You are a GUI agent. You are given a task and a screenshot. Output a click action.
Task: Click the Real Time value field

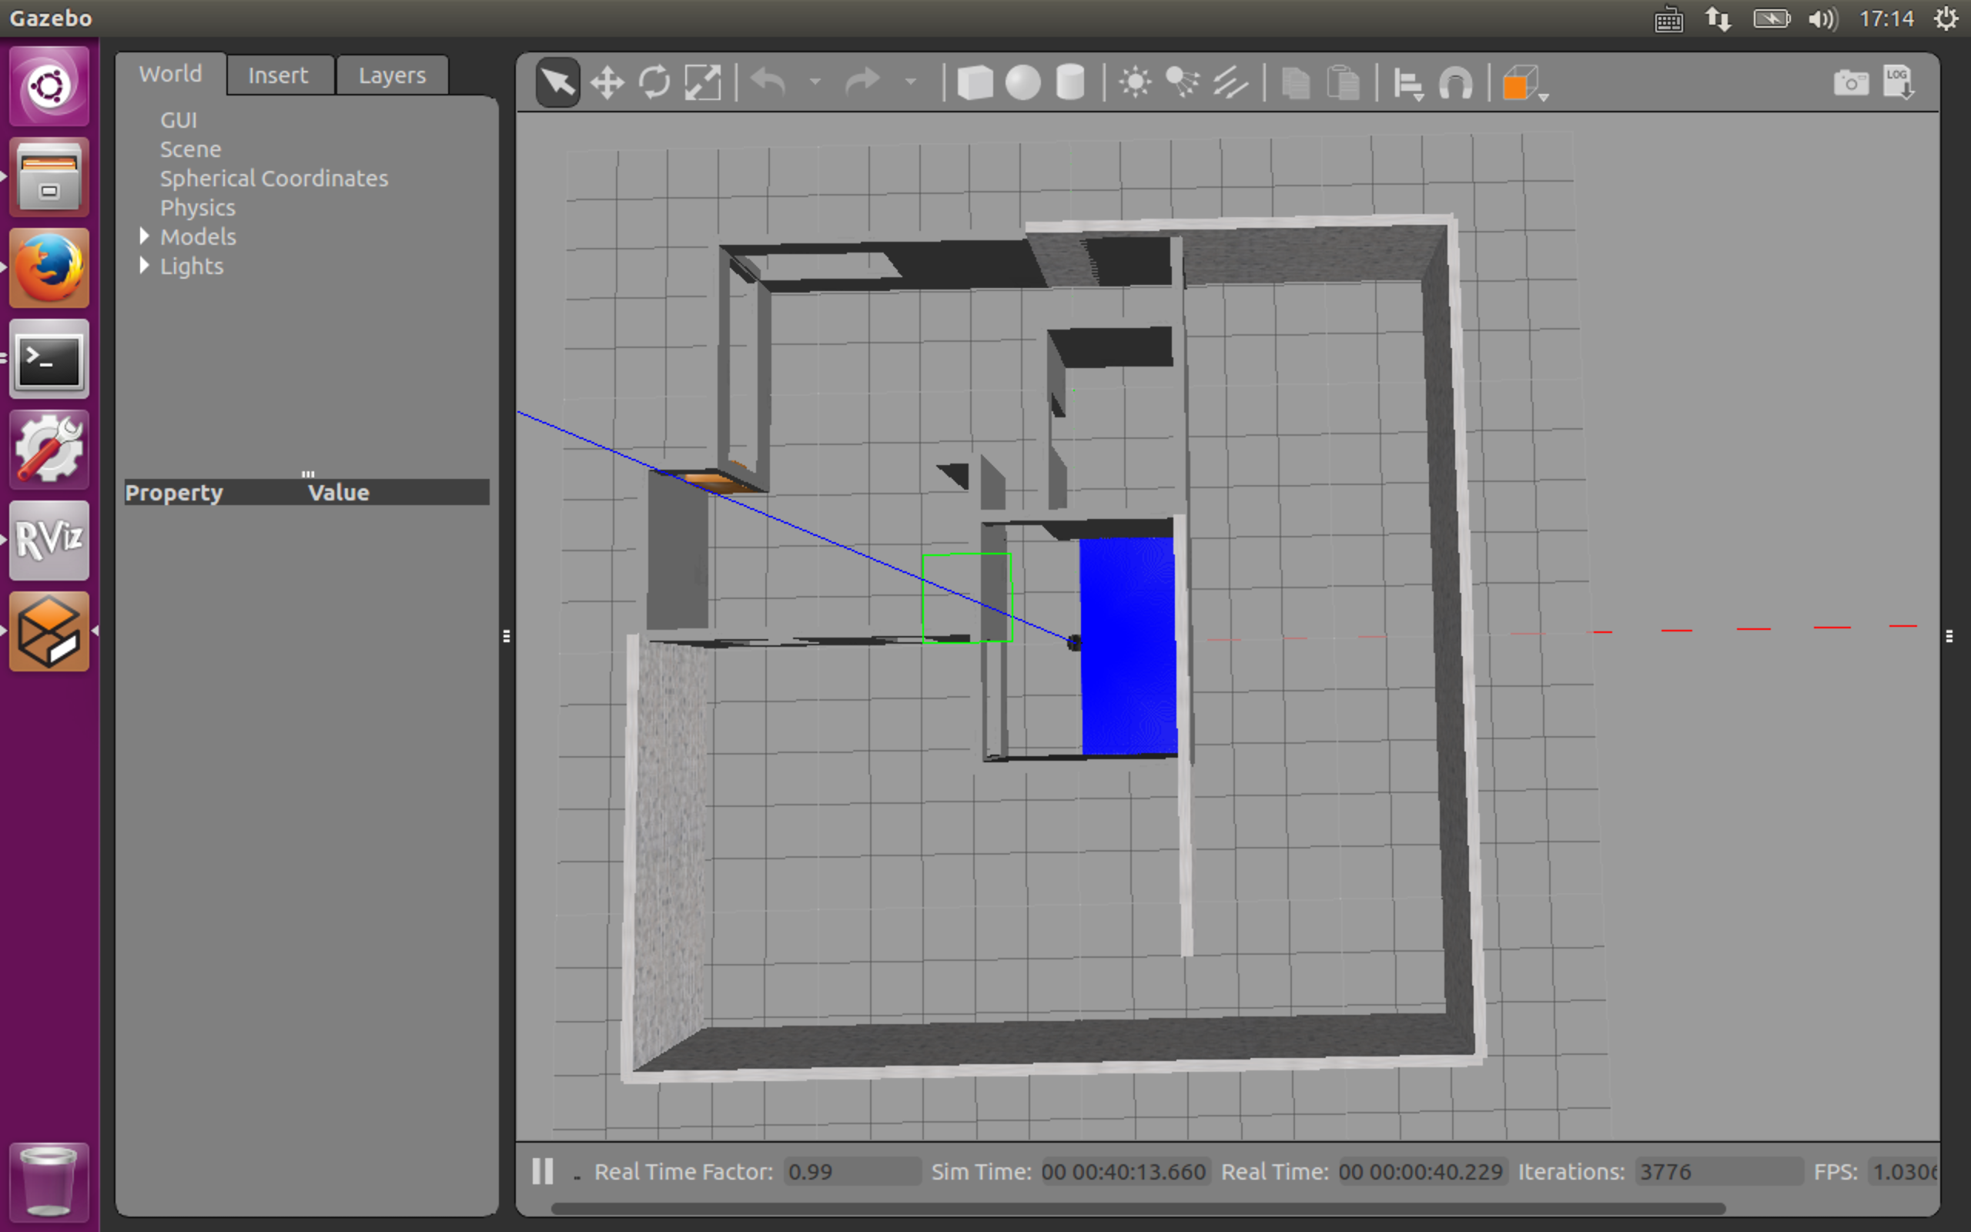[1421, 1172]
